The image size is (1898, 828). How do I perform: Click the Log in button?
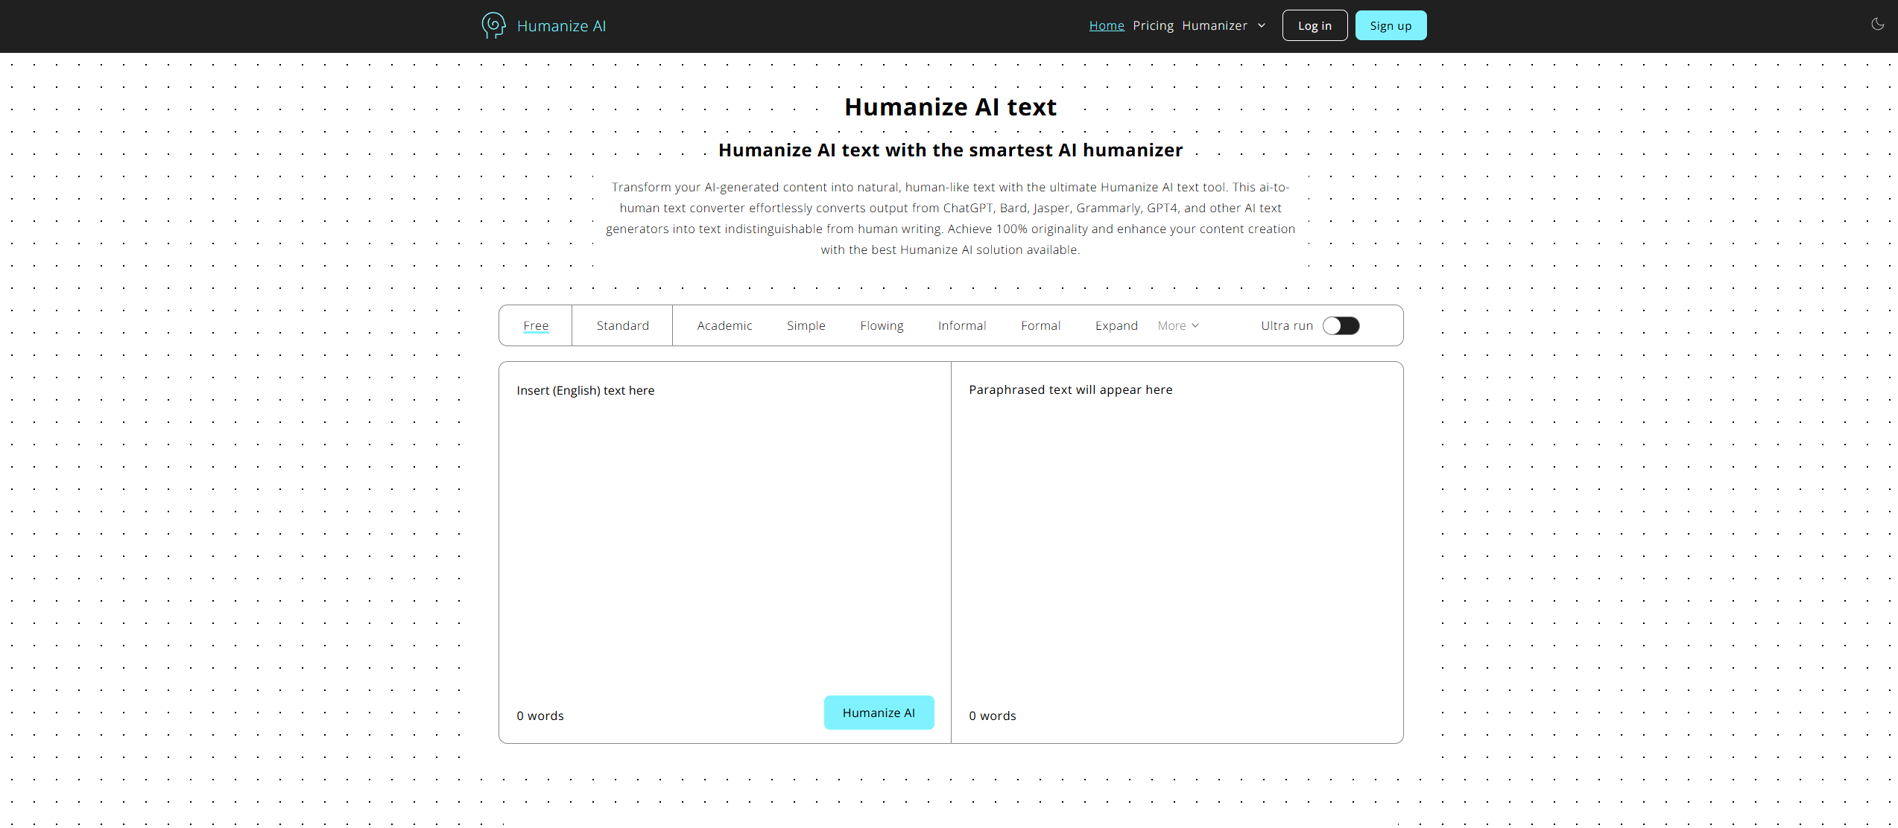(x=1315, y=25)
